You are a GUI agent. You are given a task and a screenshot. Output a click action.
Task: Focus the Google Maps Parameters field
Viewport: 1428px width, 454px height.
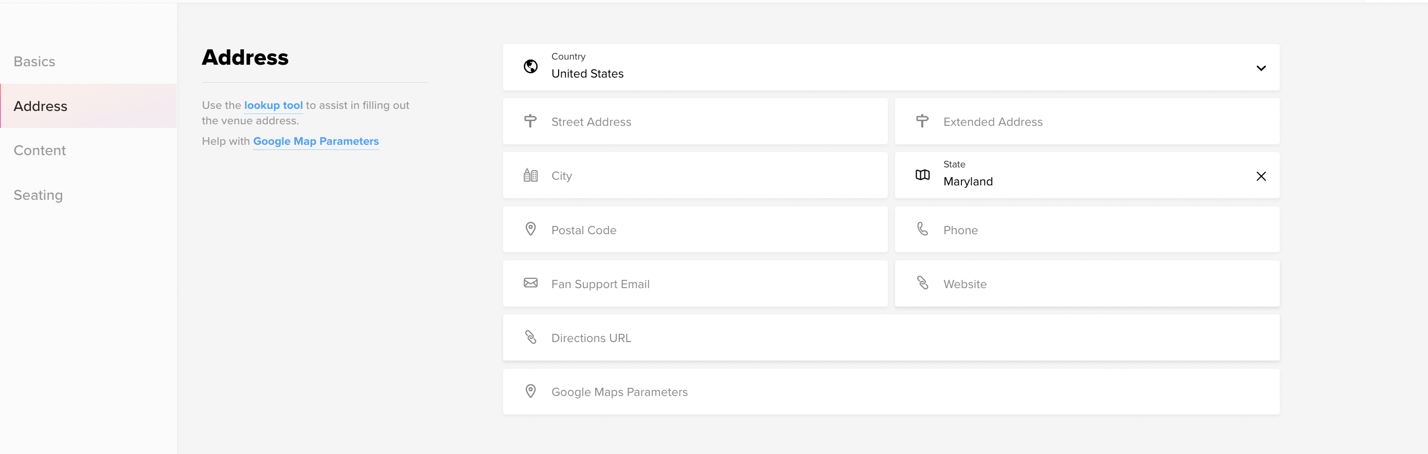pyautogui.click(x=891, y=391)
